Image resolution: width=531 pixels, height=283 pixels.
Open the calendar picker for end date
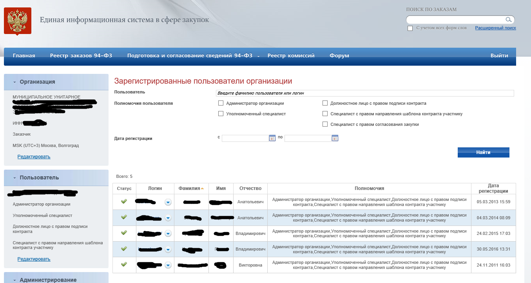tap(335, 138)
